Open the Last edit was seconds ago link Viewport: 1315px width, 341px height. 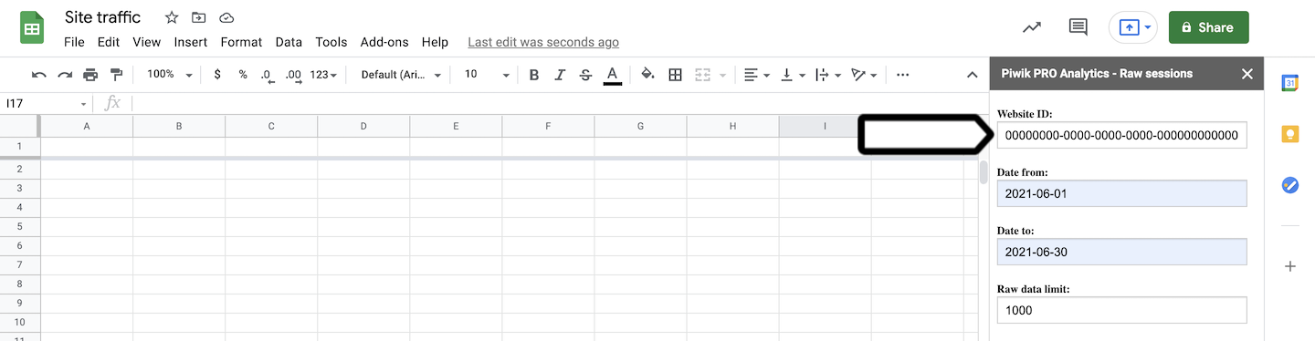coord(543,42)
